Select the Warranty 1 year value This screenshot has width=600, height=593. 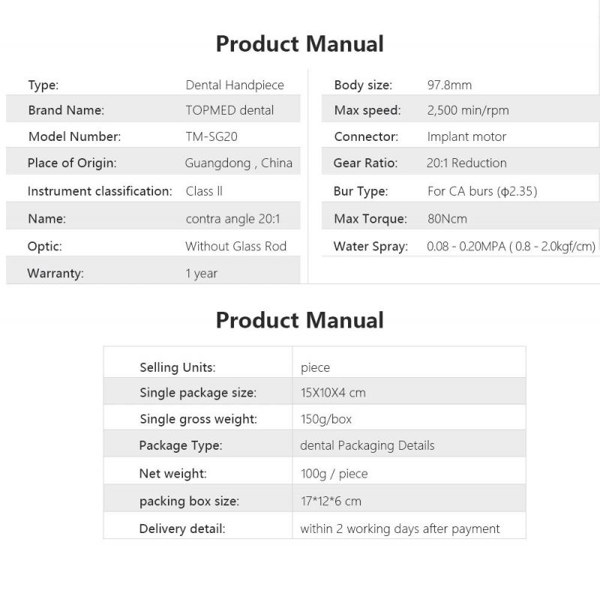(x=201, y=273)
